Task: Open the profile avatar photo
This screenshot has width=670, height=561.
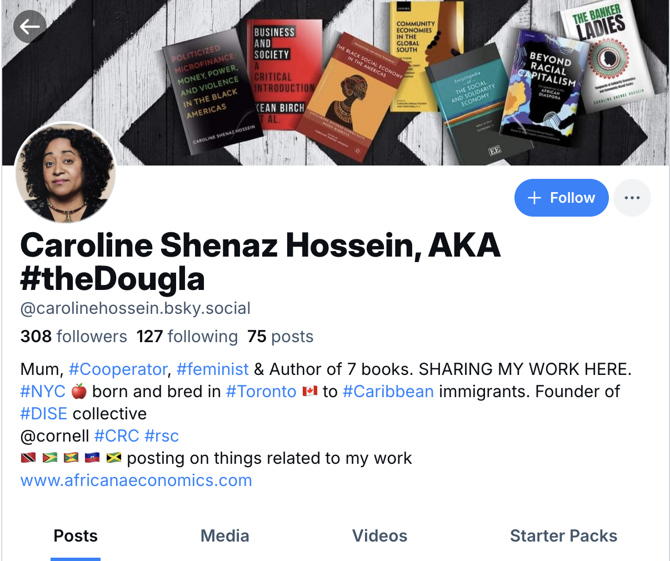Action: [66, 173]
